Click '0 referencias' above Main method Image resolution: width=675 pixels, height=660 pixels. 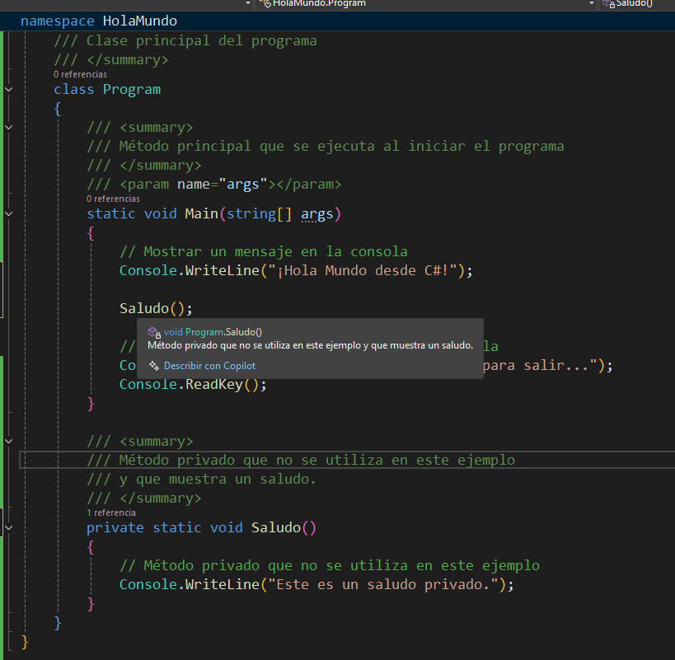[x=113, y=199]
